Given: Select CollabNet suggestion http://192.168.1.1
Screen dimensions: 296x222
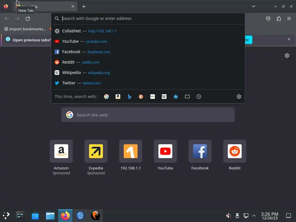Looking at the screenshot, I should tap(148, 31).
